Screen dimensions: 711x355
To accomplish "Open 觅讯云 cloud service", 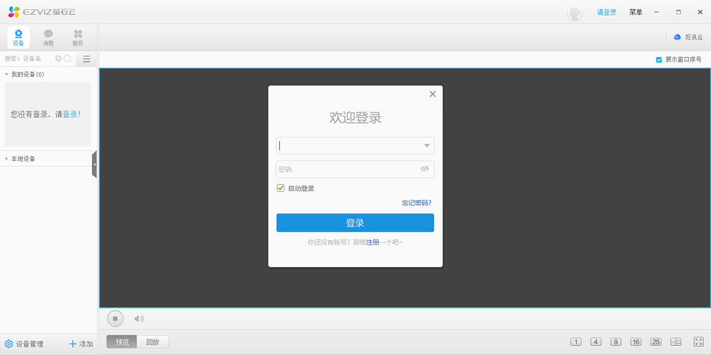I will (688, 37).
